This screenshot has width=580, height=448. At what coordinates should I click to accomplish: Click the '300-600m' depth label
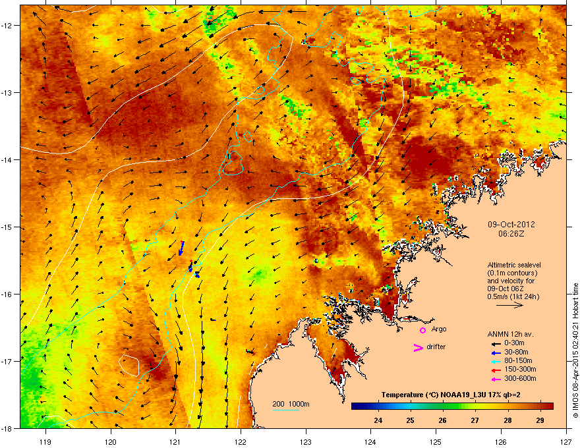coord(521,378)
